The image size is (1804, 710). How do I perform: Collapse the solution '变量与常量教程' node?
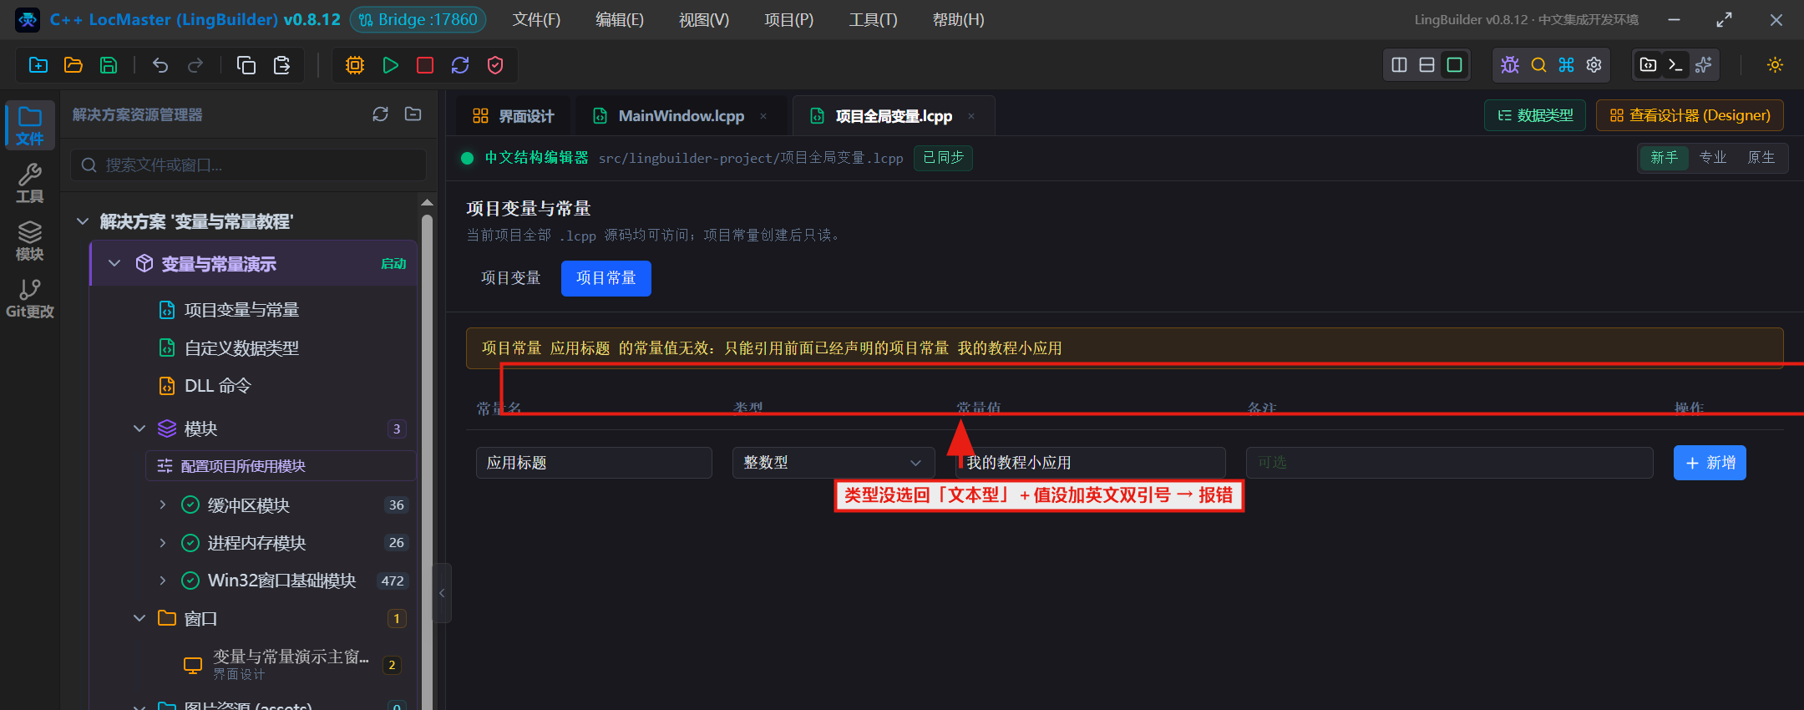pos(83,221)
